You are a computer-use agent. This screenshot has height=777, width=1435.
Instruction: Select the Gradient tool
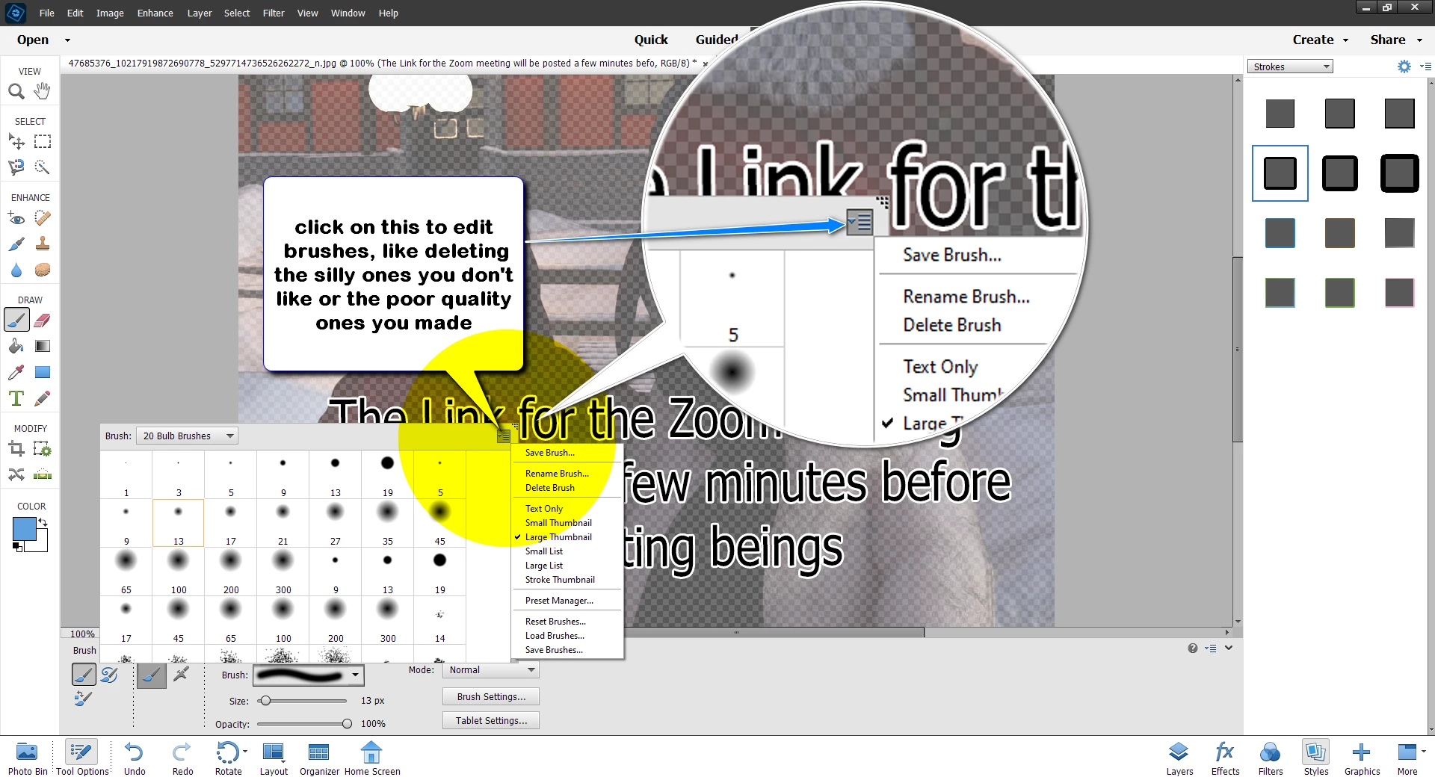click(x=43, y=346)
